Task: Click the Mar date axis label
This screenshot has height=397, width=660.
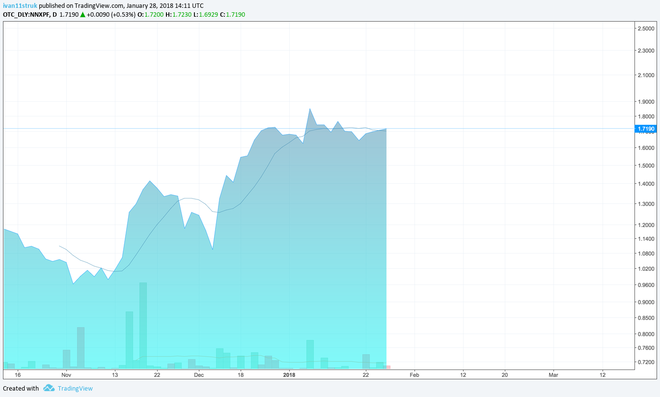Action: click(553, 374)
